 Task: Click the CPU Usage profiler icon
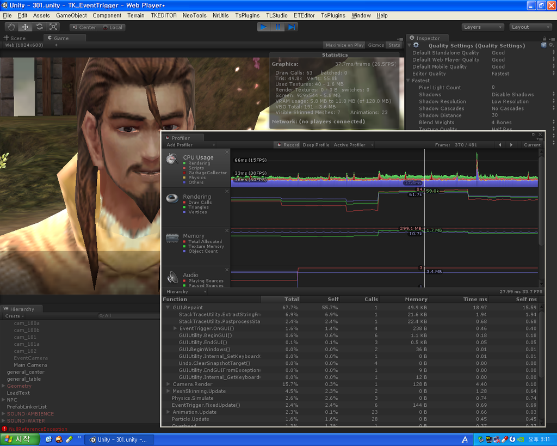[x=172, y=159]
